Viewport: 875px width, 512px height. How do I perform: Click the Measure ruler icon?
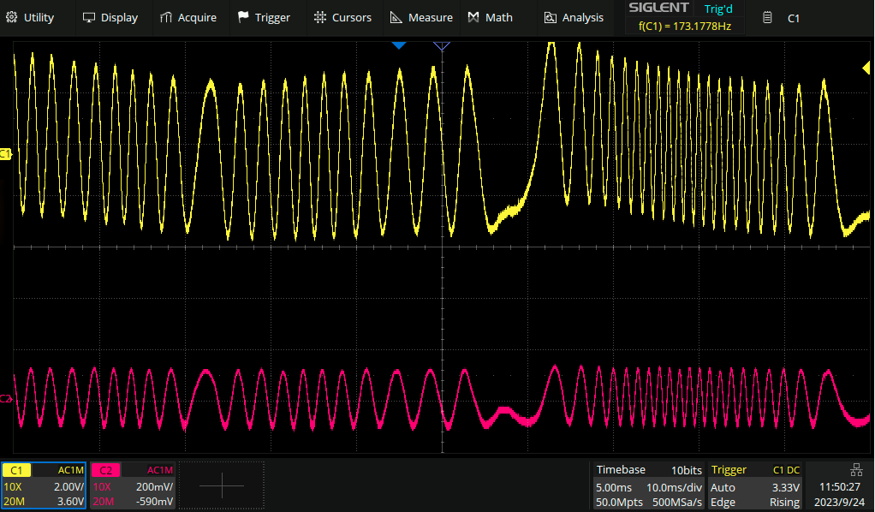pos(396,17)
